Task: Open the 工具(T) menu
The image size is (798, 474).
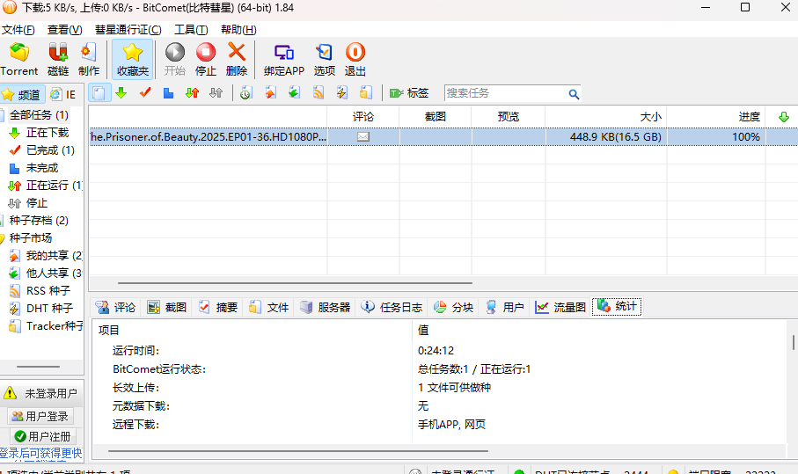Action: point(191,30)
